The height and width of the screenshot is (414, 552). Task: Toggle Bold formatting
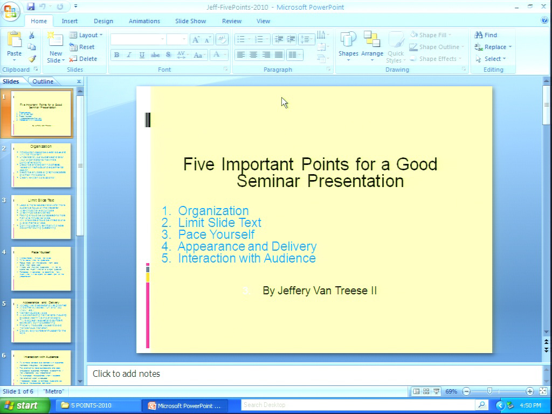coord(116,54)
